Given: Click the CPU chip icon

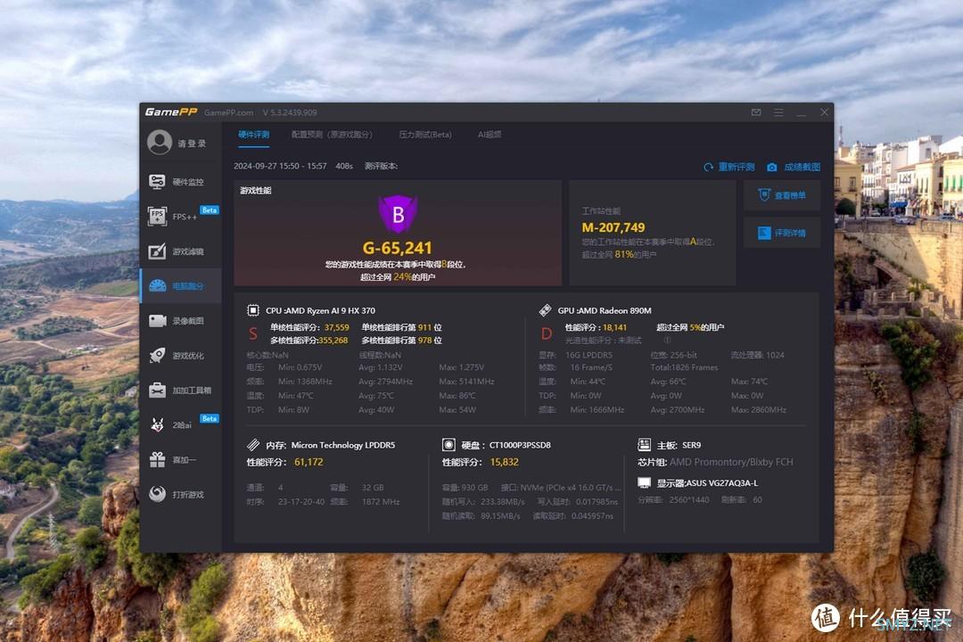Looking at the screenshot, I should [253, 310].
